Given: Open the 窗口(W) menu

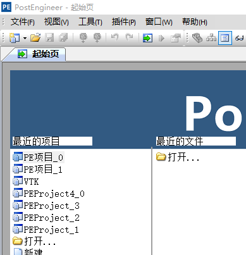Looking at the screenshot, I should 159,22.
